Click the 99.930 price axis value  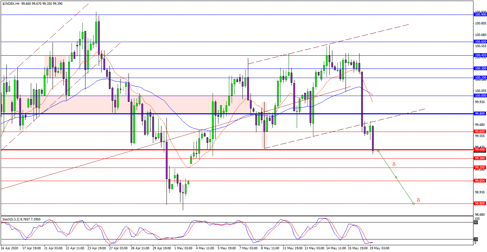coord(480,102)
